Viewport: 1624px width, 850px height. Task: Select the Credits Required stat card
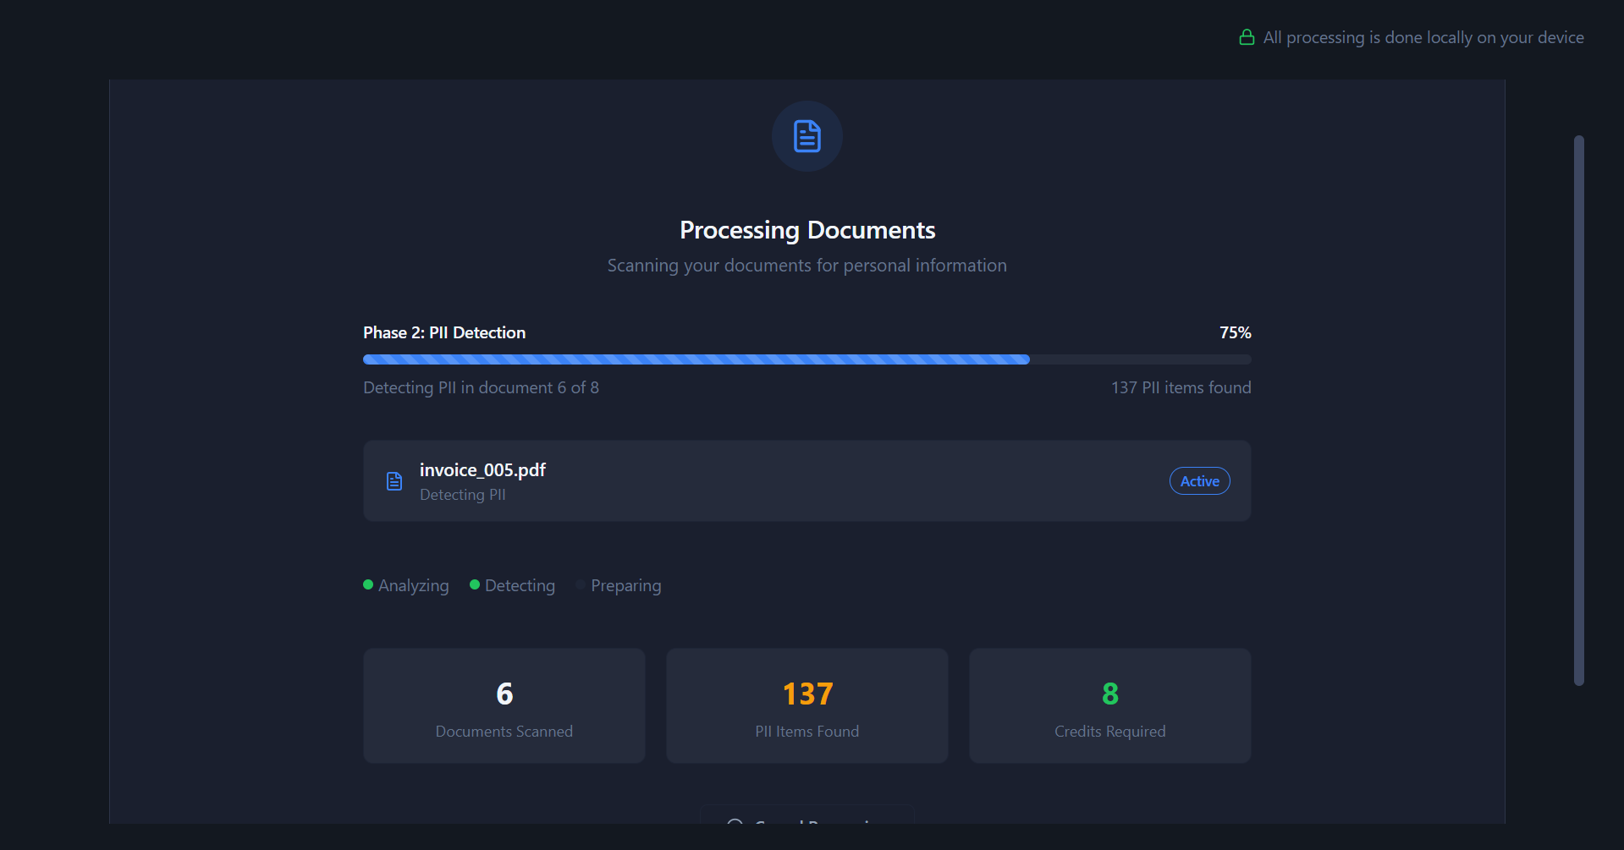click(x=1109, y=706)
